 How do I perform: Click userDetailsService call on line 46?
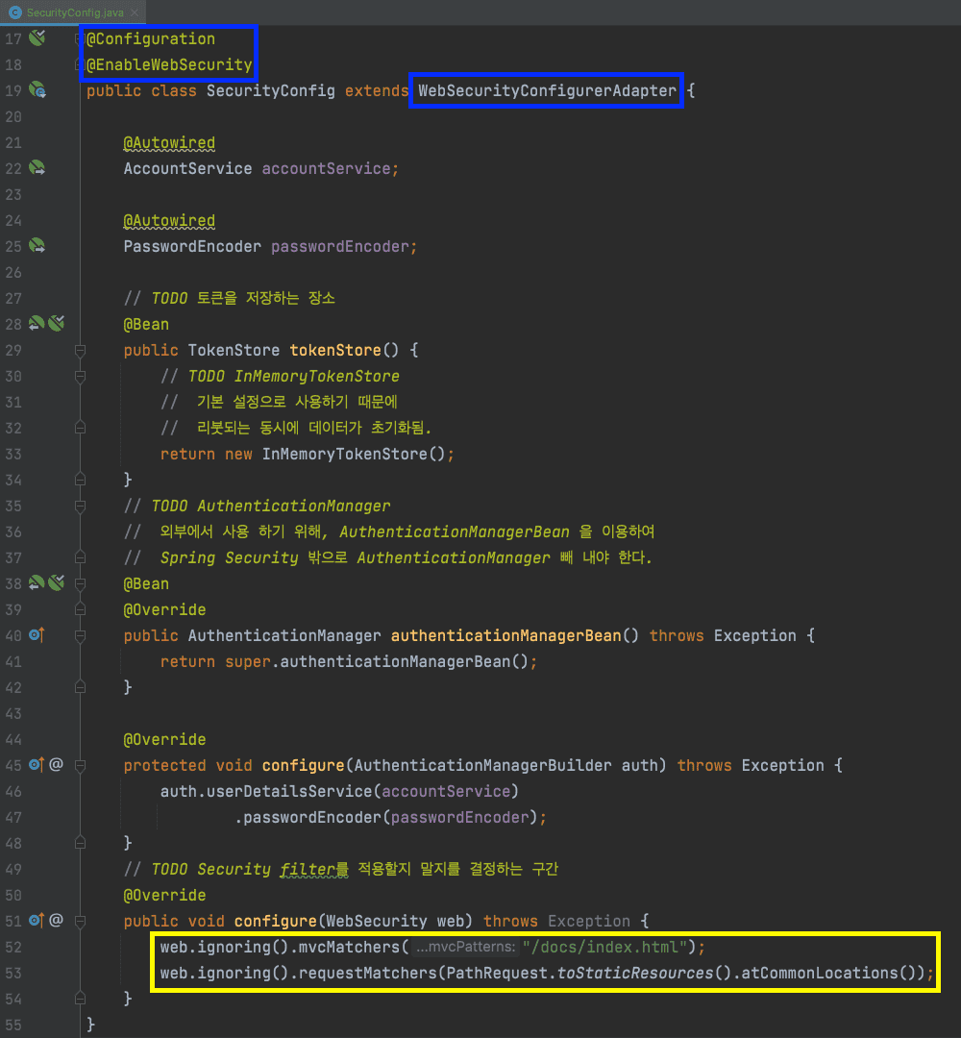[x=290, y=791]
